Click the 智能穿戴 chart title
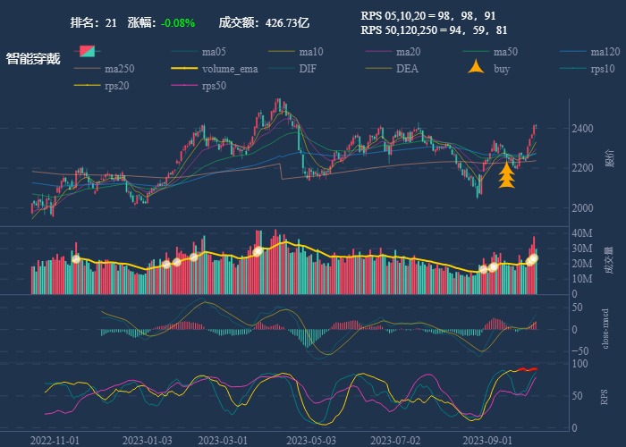This screenshot has height=447, width=626. pos(33,59)
